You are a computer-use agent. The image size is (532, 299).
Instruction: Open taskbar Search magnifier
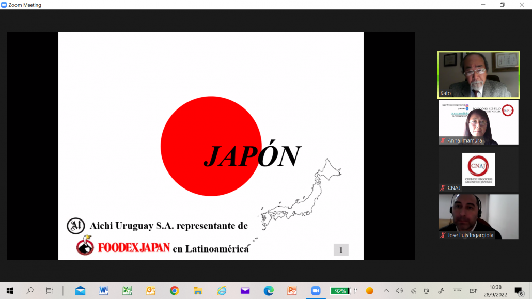click(x=30, y=291)
